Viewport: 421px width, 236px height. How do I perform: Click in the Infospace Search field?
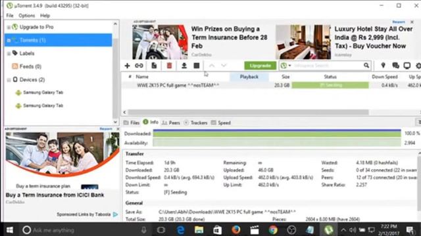pyautogui.click(x=327, y=66)
